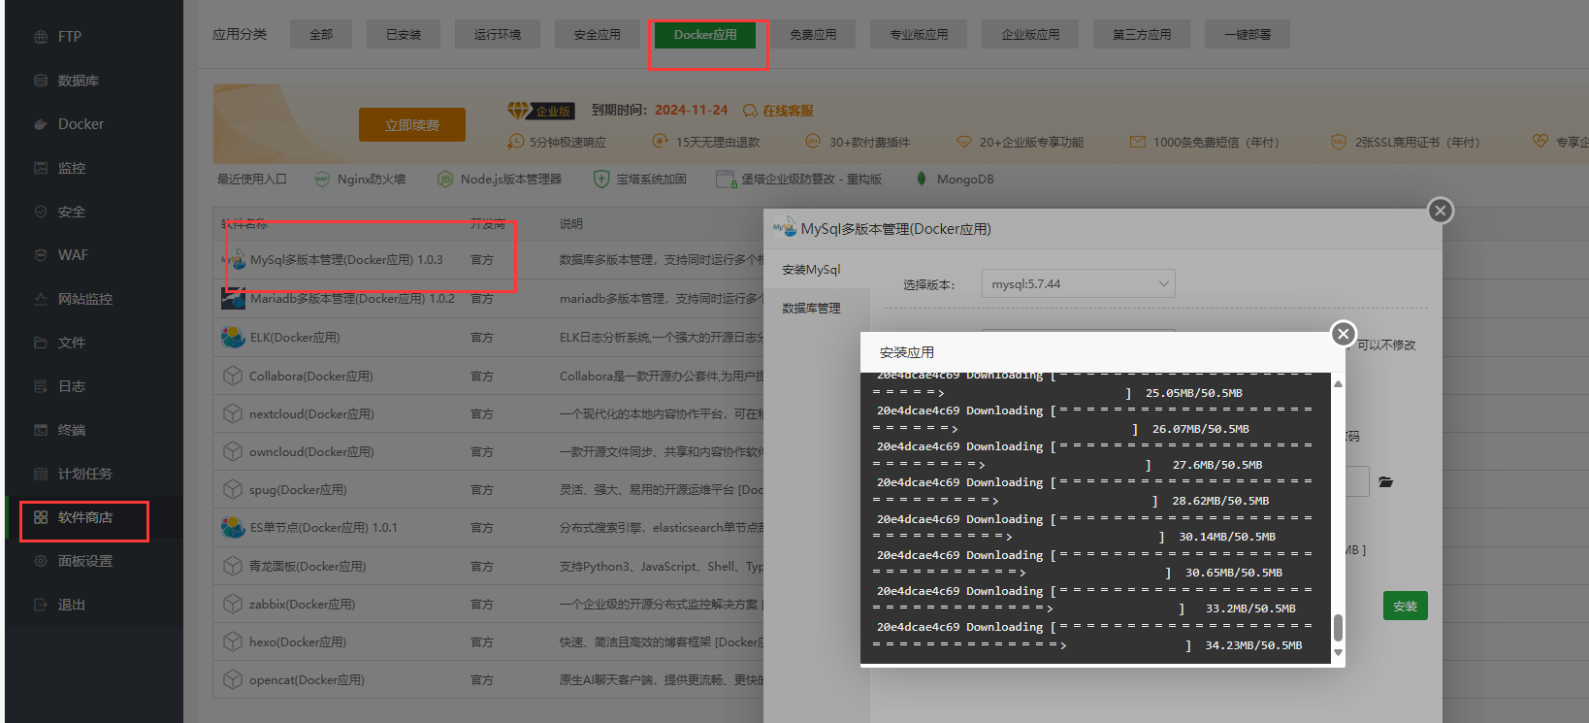This screenshot has height=723, width=1589.
Task: Click 青龙面板(Docker应用) cube icon
Action: (233, 566)
